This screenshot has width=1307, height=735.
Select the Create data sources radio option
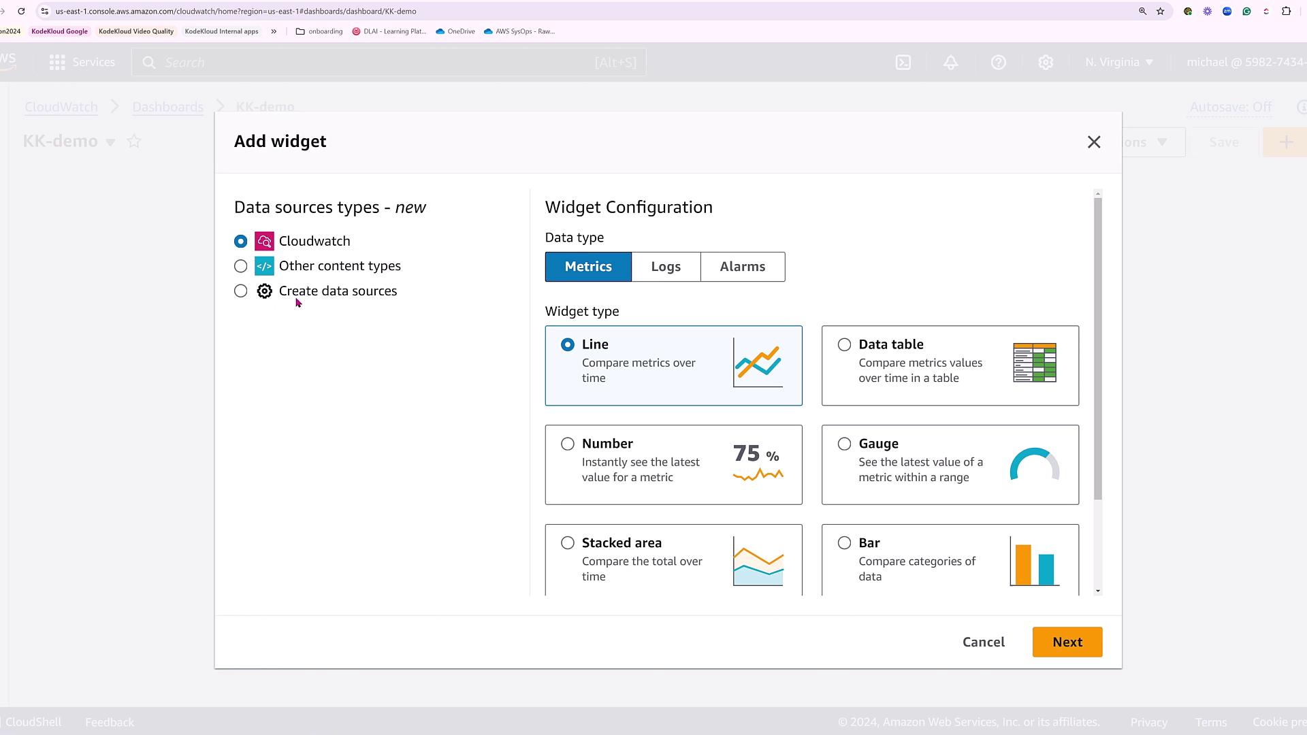pyautogui.click(x=240, y=291)
